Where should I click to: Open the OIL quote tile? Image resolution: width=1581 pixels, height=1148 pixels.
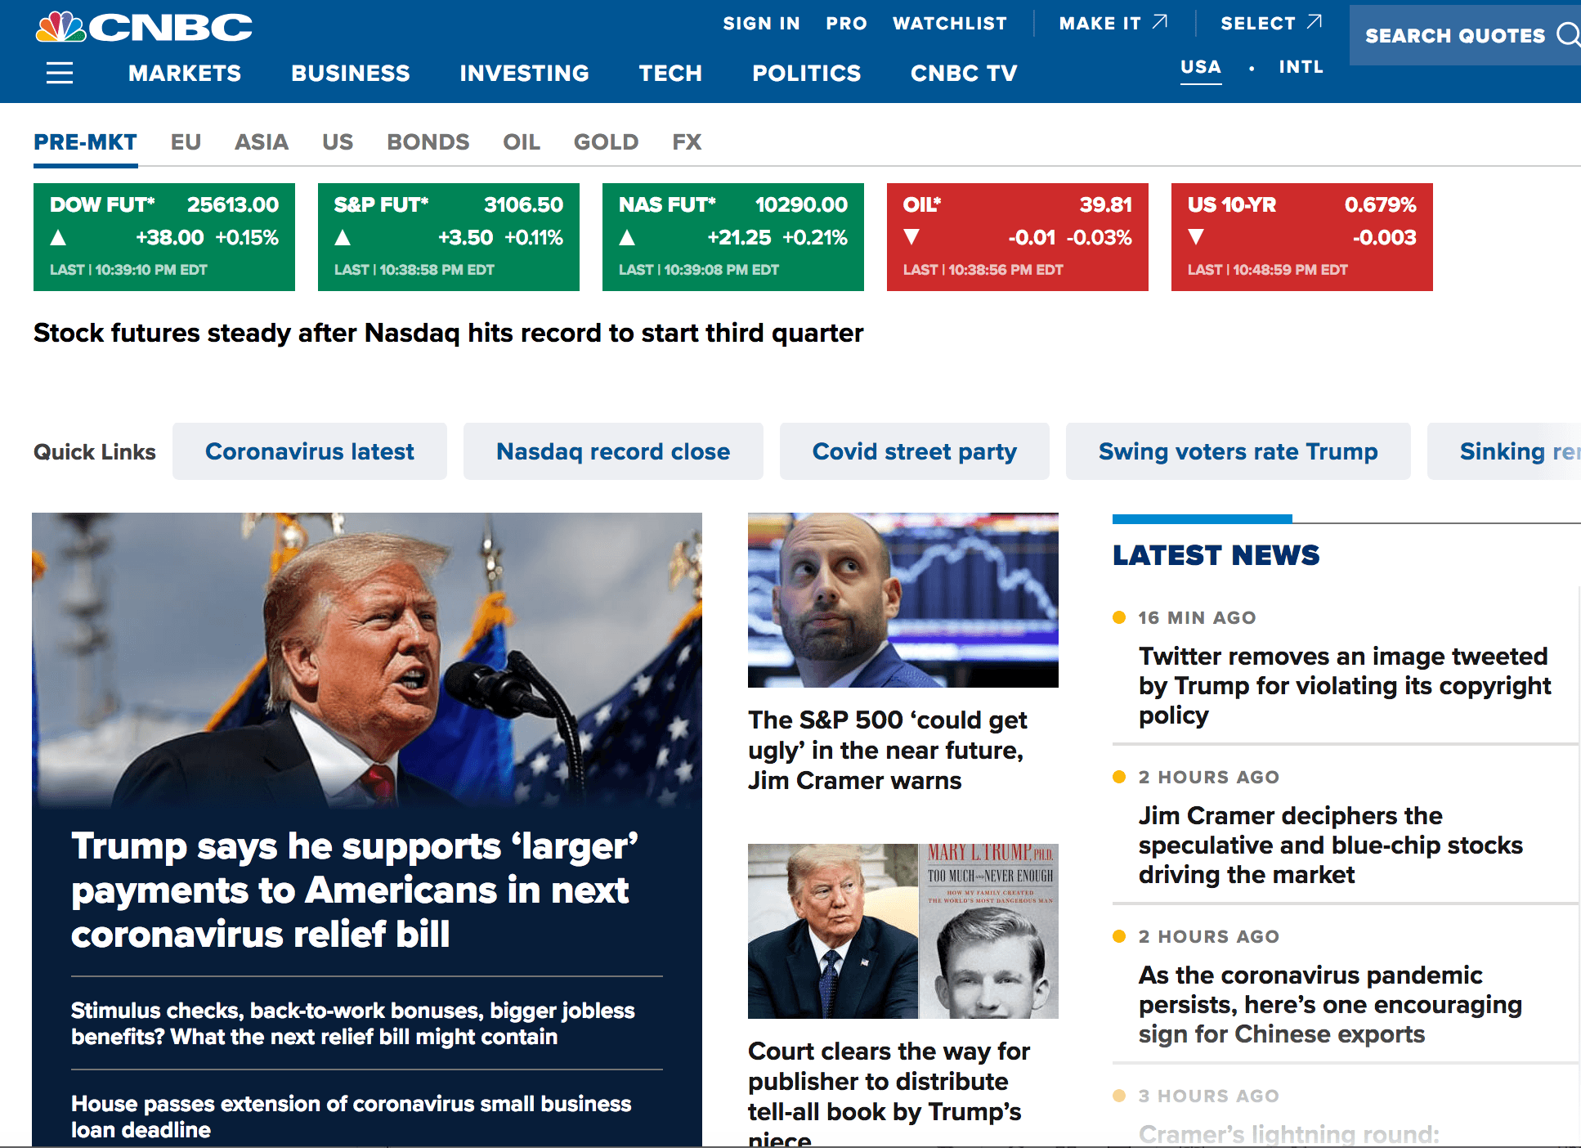(1018, 237)
